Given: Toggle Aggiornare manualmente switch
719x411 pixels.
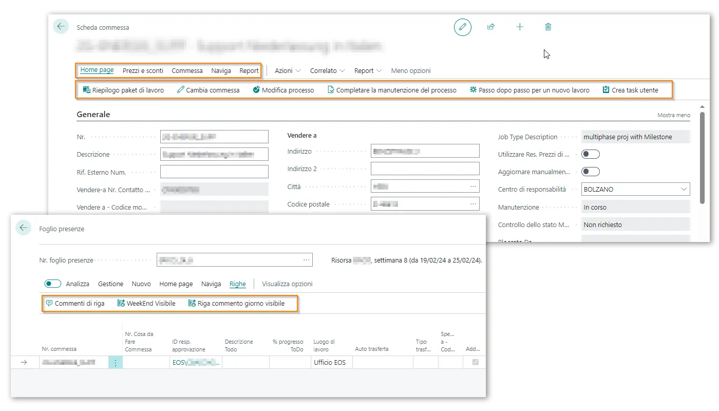Looking at the screenshot, I should point(591,172).
